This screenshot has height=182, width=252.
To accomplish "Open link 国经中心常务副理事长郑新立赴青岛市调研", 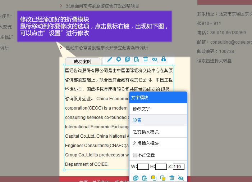I will [107, 48].
